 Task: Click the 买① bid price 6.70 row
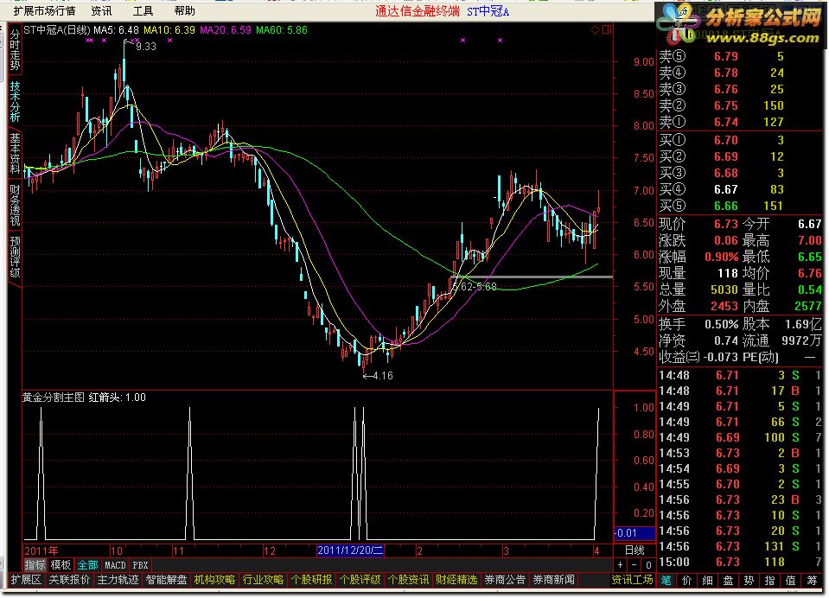[740, 140]
